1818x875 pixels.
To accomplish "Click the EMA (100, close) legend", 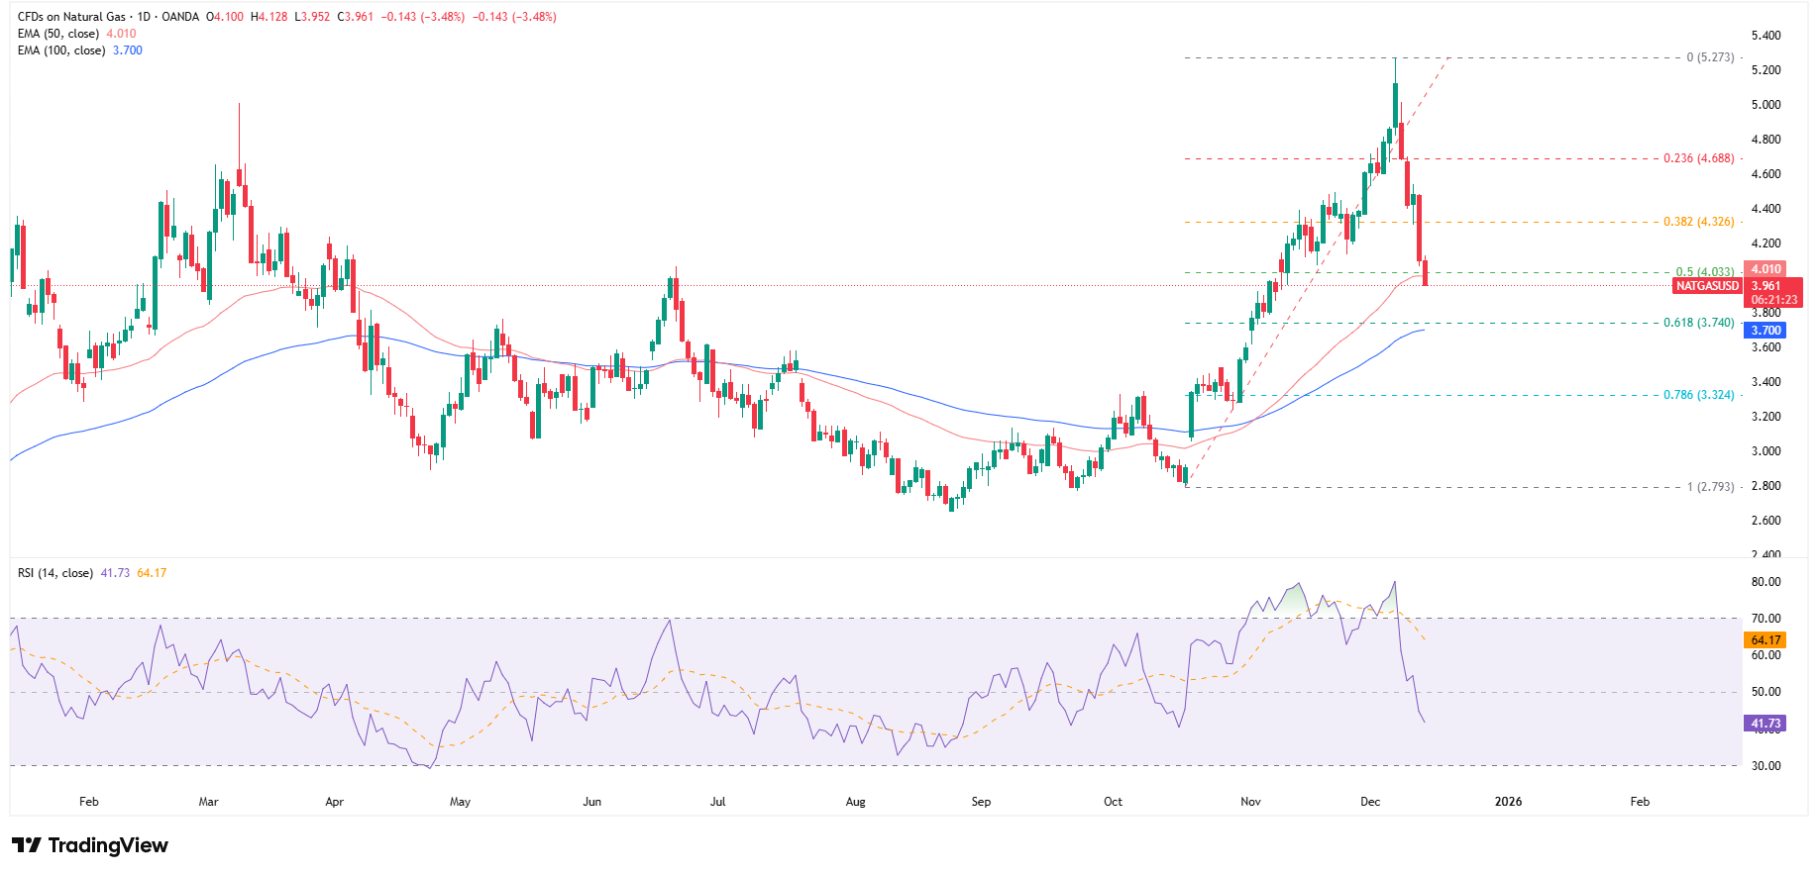I will (61, 50).
